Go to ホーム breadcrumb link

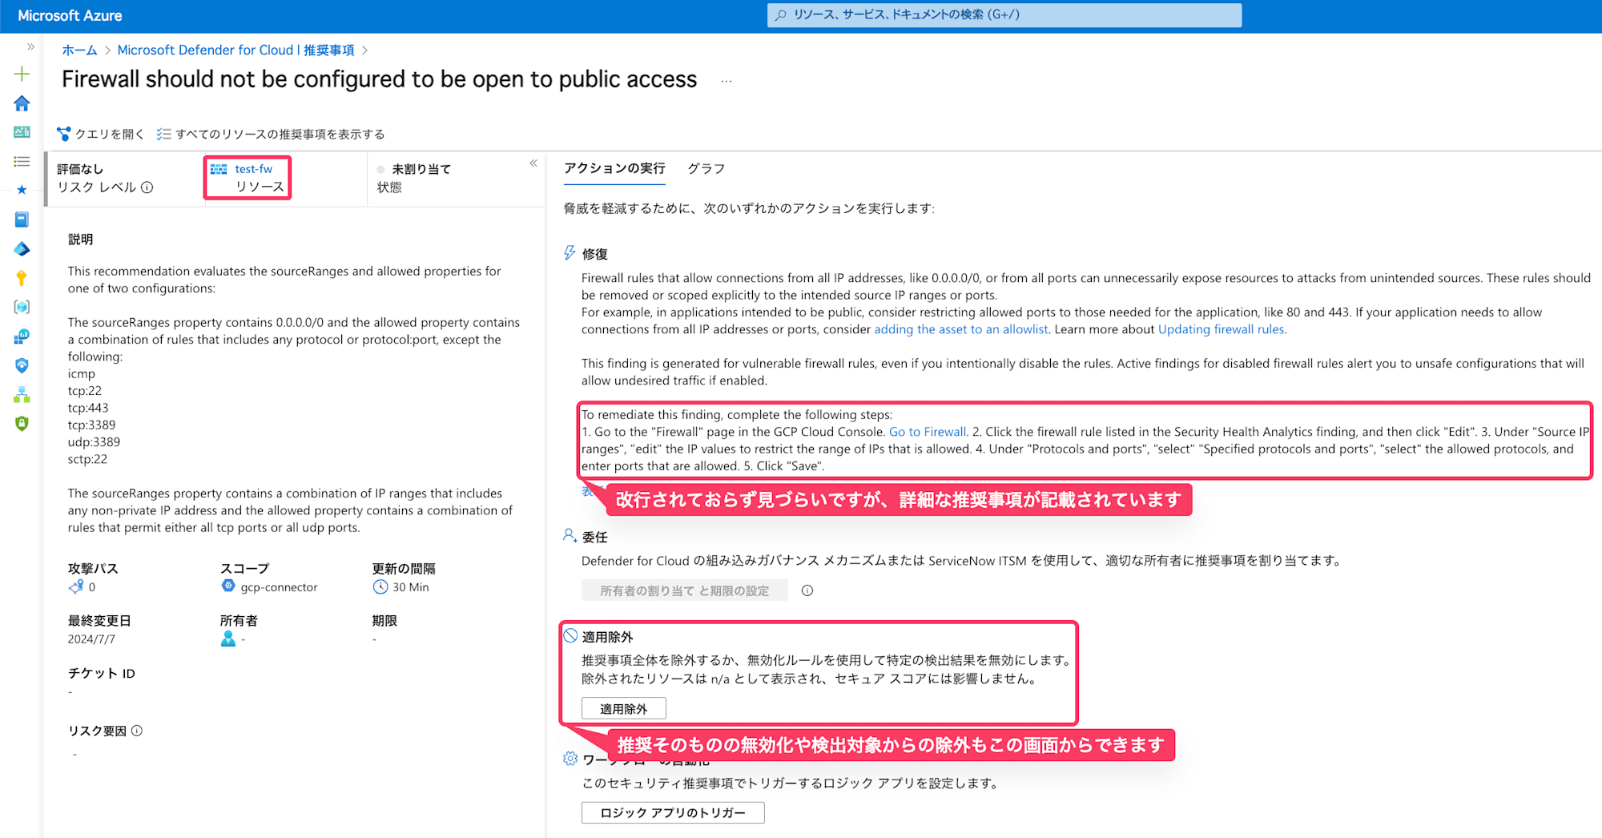click(79, 50)
